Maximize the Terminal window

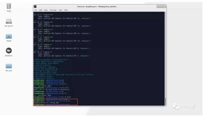tap(161, 7)
